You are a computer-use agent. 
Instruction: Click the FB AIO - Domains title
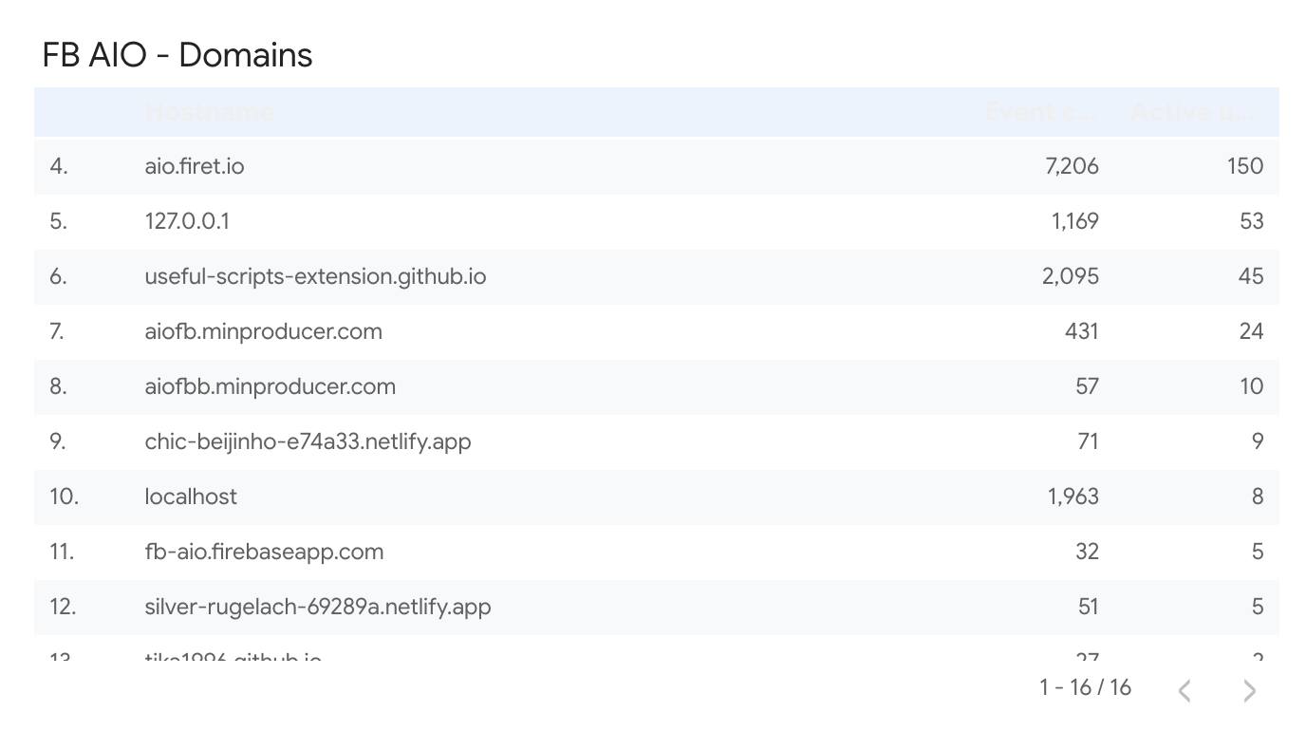(x=177, y=55)
